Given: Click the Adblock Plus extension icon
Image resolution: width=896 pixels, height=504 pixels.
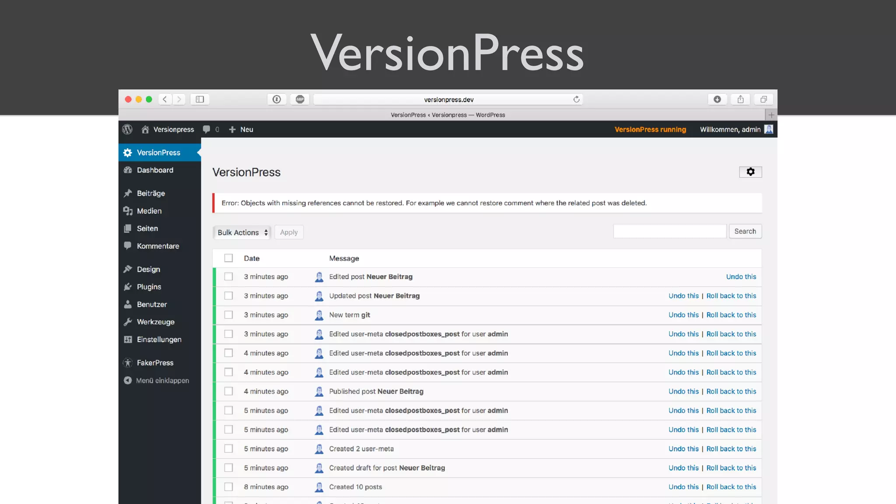Looking at the screenshot, I should (300, 99).
